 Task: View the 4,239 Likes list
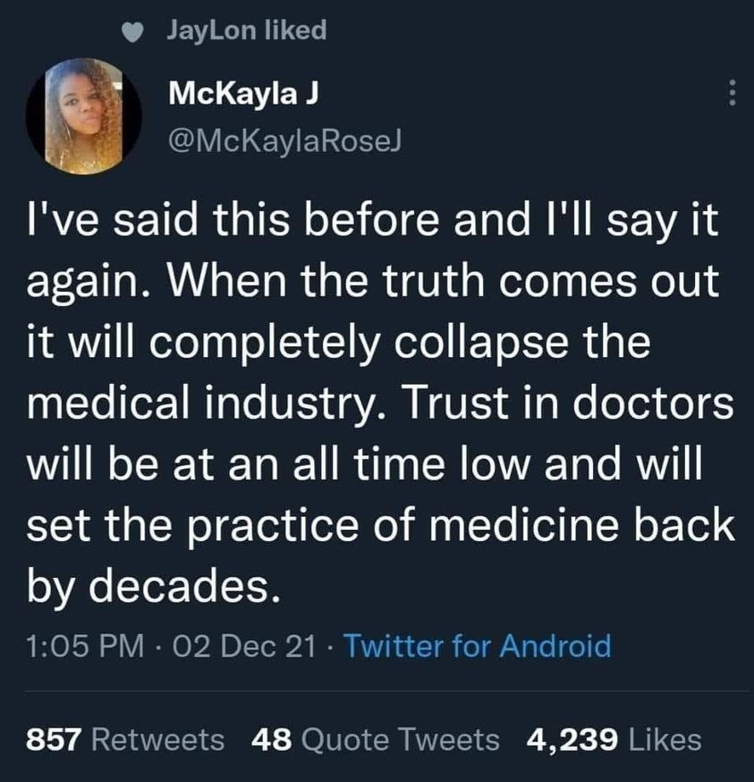(x=614, y=739)
